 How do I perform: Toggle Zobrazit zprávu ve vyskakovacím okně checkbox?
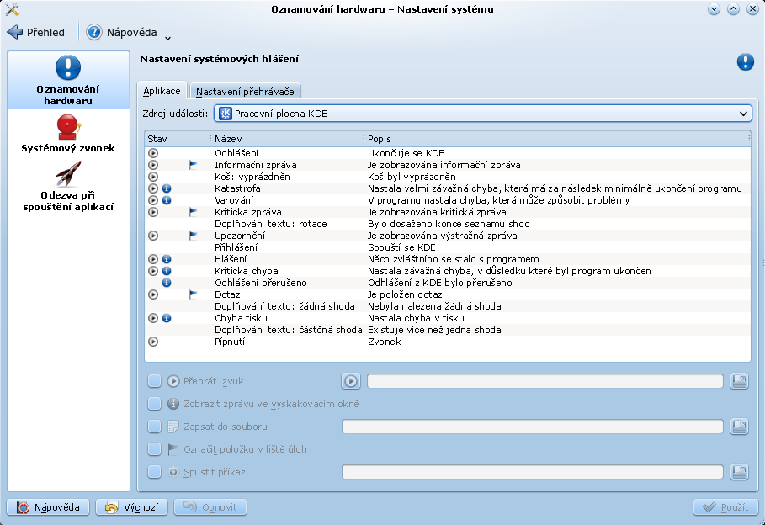tap(154, 404)
